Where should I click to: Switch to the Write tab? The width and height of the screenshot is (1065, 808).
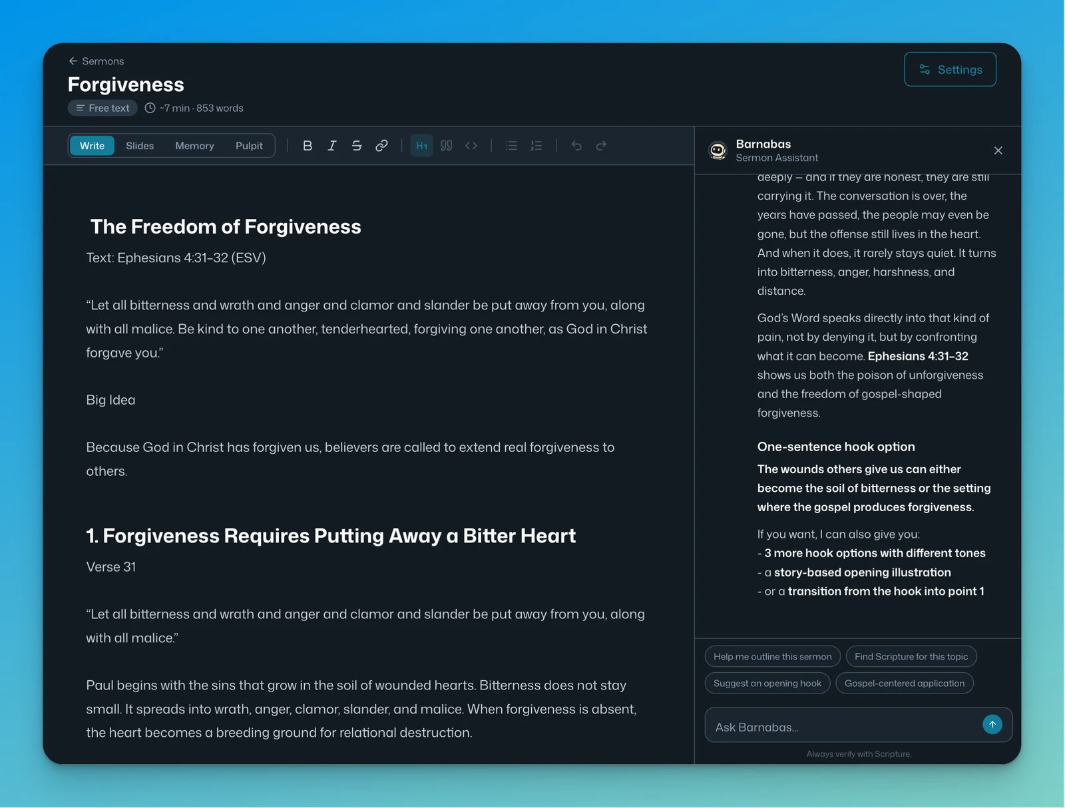tap(92, 146)
